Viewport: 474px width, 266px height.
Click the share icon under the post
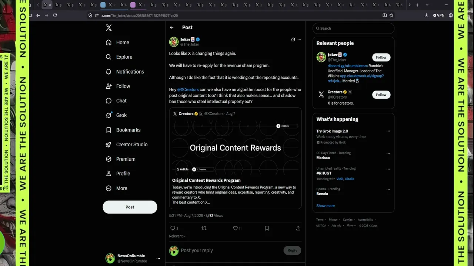(298, 228)
